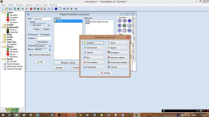Open extension packages green plus icon

(71, 9)
